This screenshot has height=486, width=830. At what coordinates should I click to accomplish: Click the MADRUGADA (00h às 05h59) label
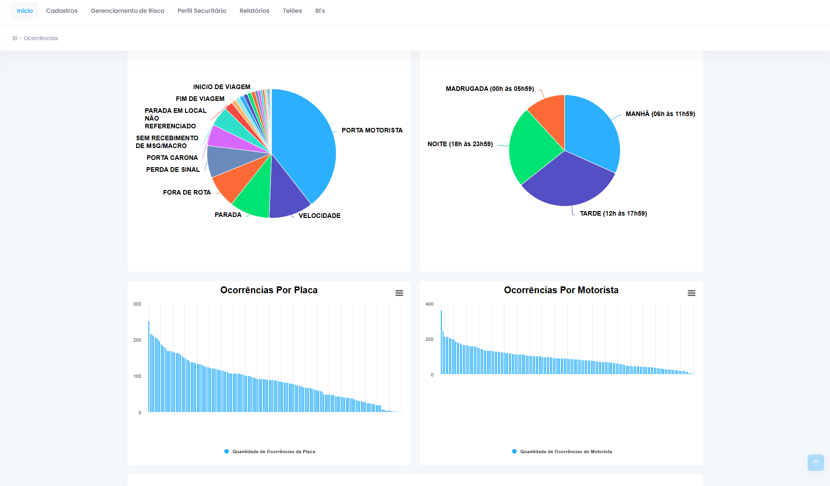(490, 89)
